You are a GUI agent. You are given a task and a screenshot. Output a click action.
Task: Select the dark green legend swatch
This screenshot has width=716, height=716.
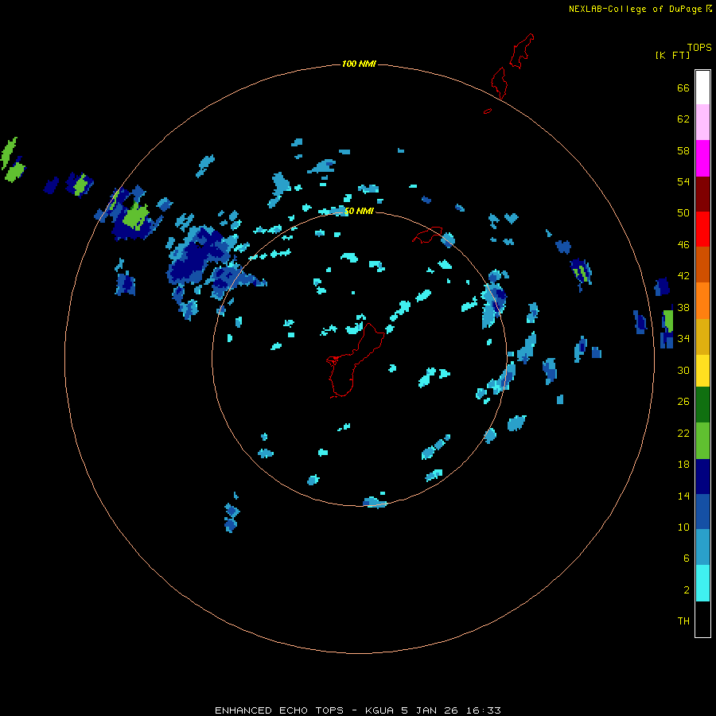(702, 405)
